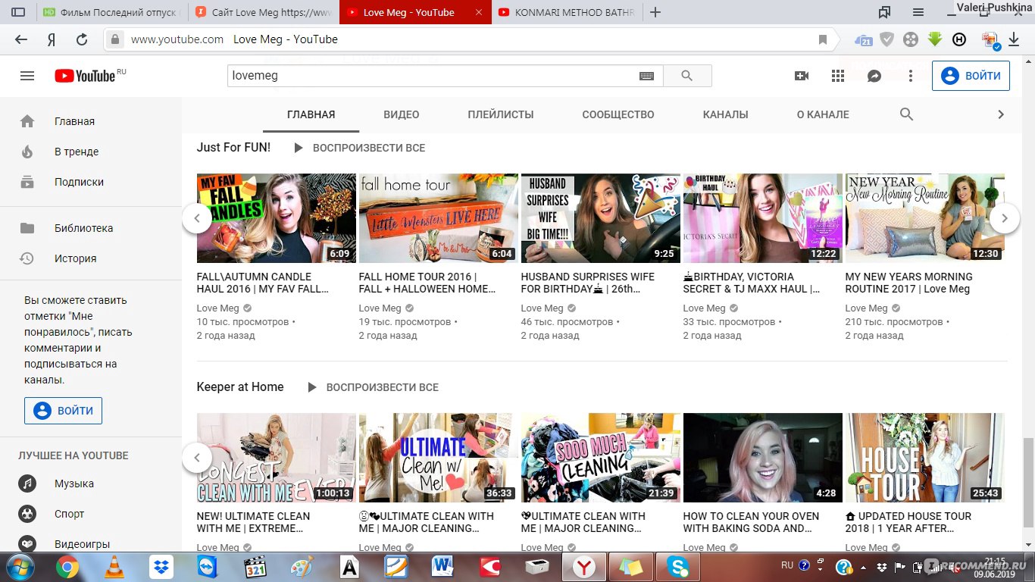Click the browser address bar
The height and width of the screenshot is (582, 1035).
click(x=470, y=39)
